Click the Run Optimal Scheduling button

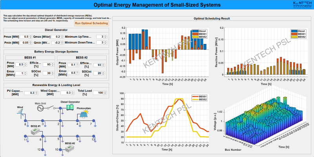coord(91,23)
